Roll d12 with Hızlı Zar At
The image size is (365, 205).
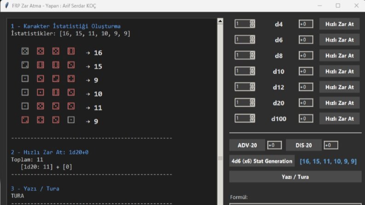coord(339,87)
